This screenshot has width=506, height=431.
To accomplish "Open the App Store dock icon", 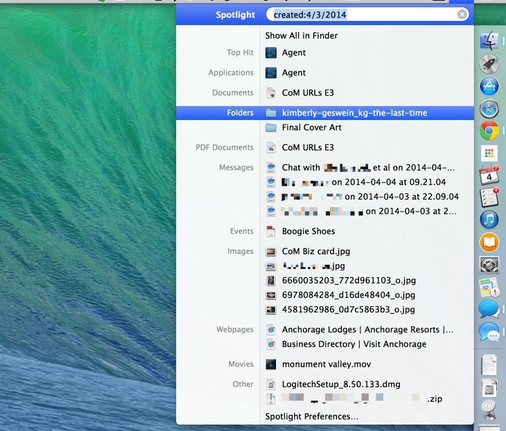I will point(489,86).
